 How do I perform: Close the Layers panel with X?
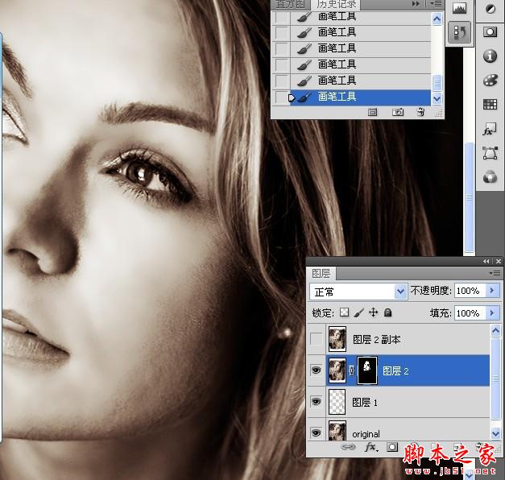coord(499,261)
